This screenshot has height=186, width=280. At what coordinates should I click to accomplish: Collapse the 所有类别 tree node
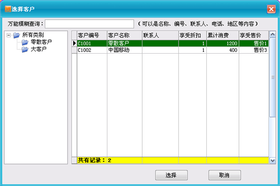[x=8, y=35]
